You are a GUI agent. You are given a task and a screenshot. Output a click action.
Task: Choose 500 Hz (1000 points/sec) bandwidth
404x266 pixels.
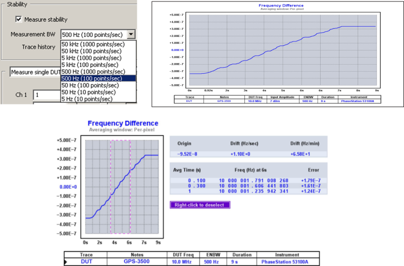click(x=91, y=72)
